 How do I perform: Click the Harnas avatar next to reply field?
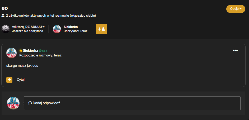click(13, 103)
